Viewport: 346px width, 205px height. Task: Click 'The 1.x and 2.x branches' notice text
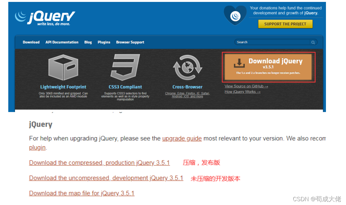(x=268, y=73)
